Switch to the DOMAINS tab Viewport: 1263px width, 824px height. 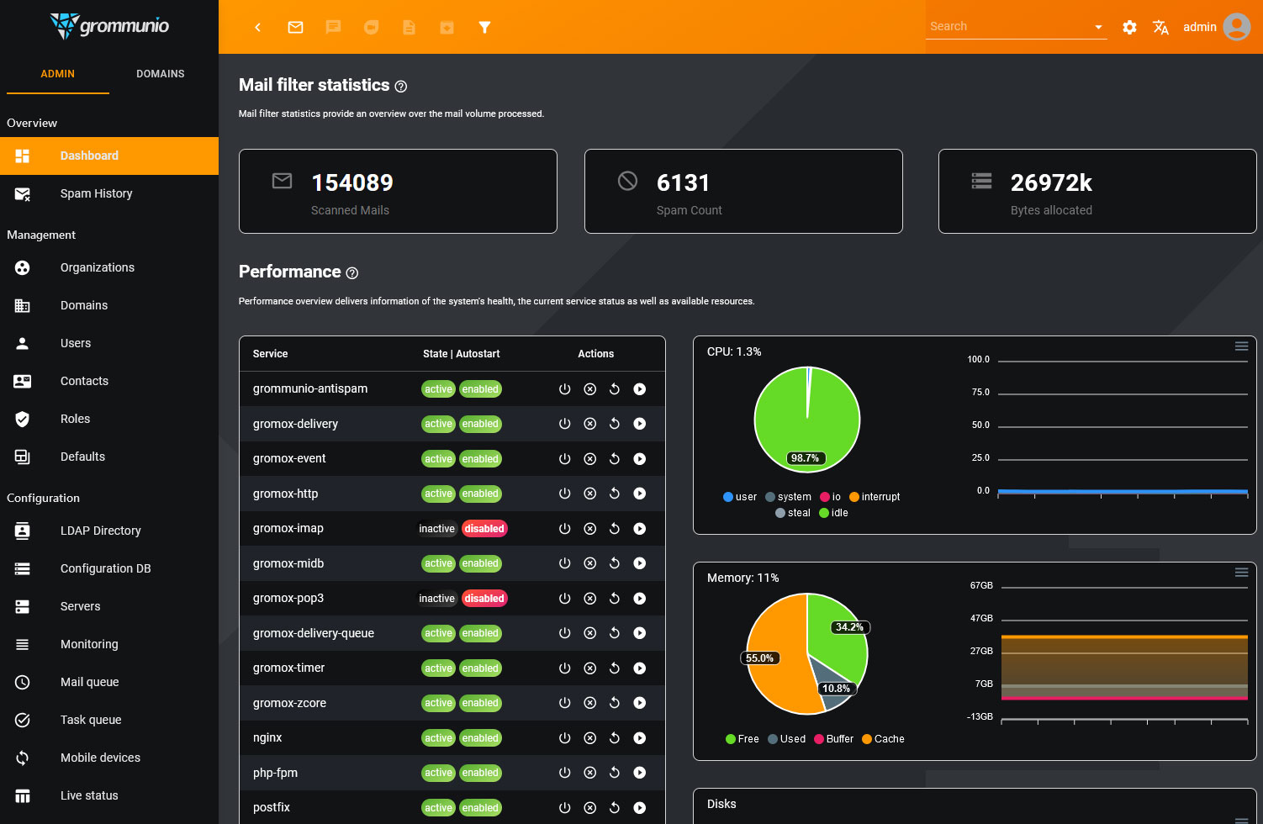tap(160, 74)
